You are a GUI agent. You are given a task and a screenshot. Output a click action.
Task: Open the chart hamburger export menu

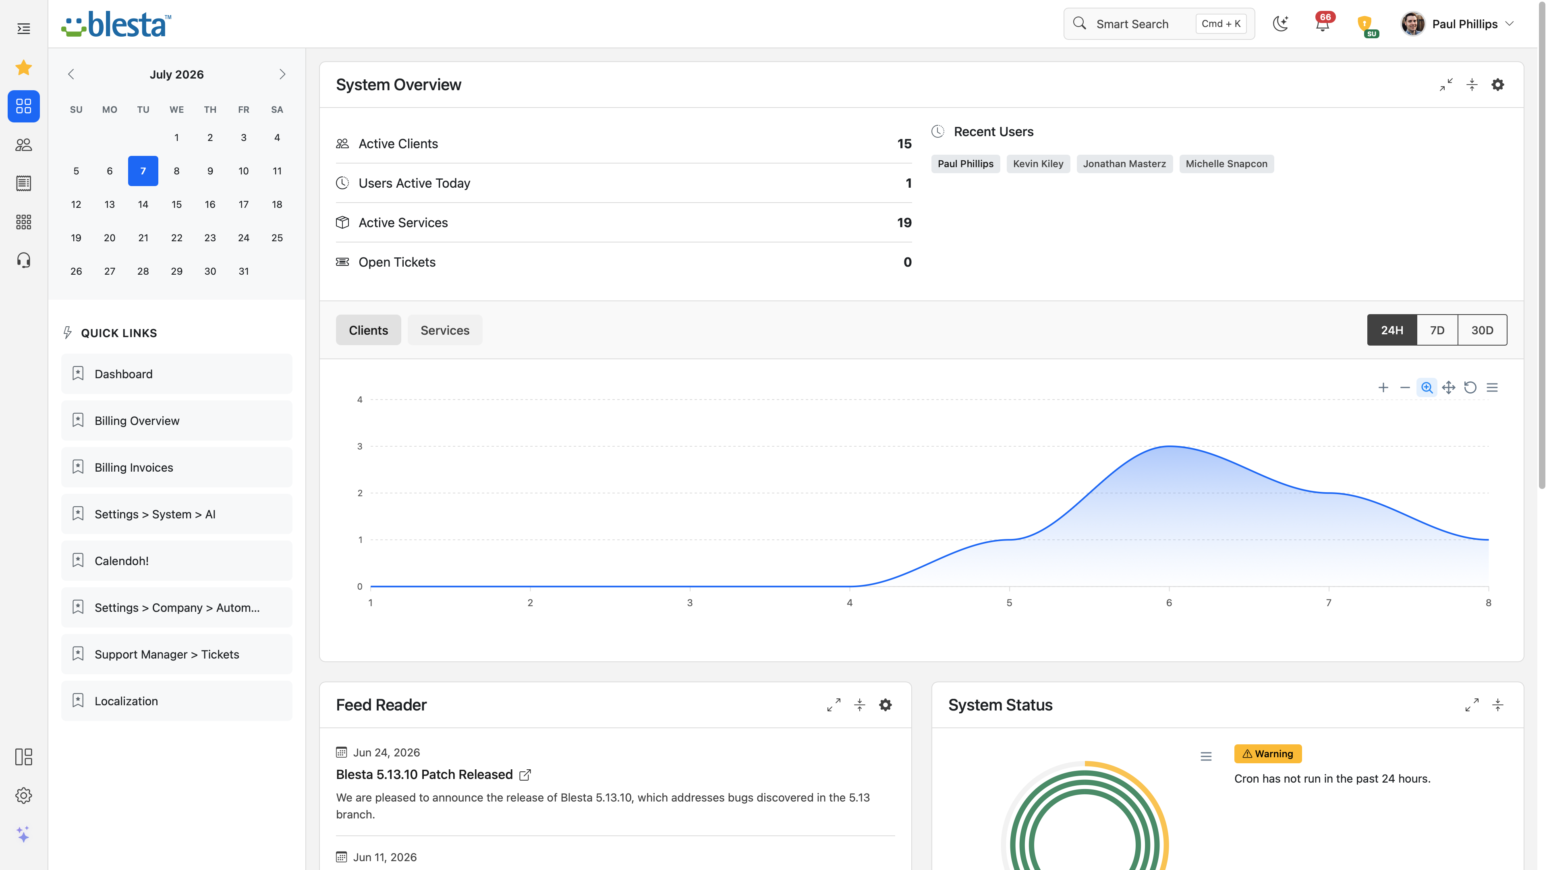(1492, 387)
